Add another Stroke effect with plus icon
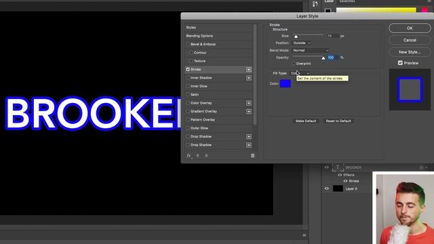The height and width of the screenshot is (244, 434). click(x=249, y=69)
